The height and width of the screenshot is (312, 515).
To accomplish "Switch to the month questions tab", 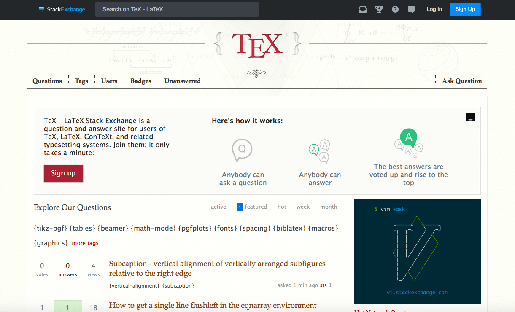I will point(329,207).
